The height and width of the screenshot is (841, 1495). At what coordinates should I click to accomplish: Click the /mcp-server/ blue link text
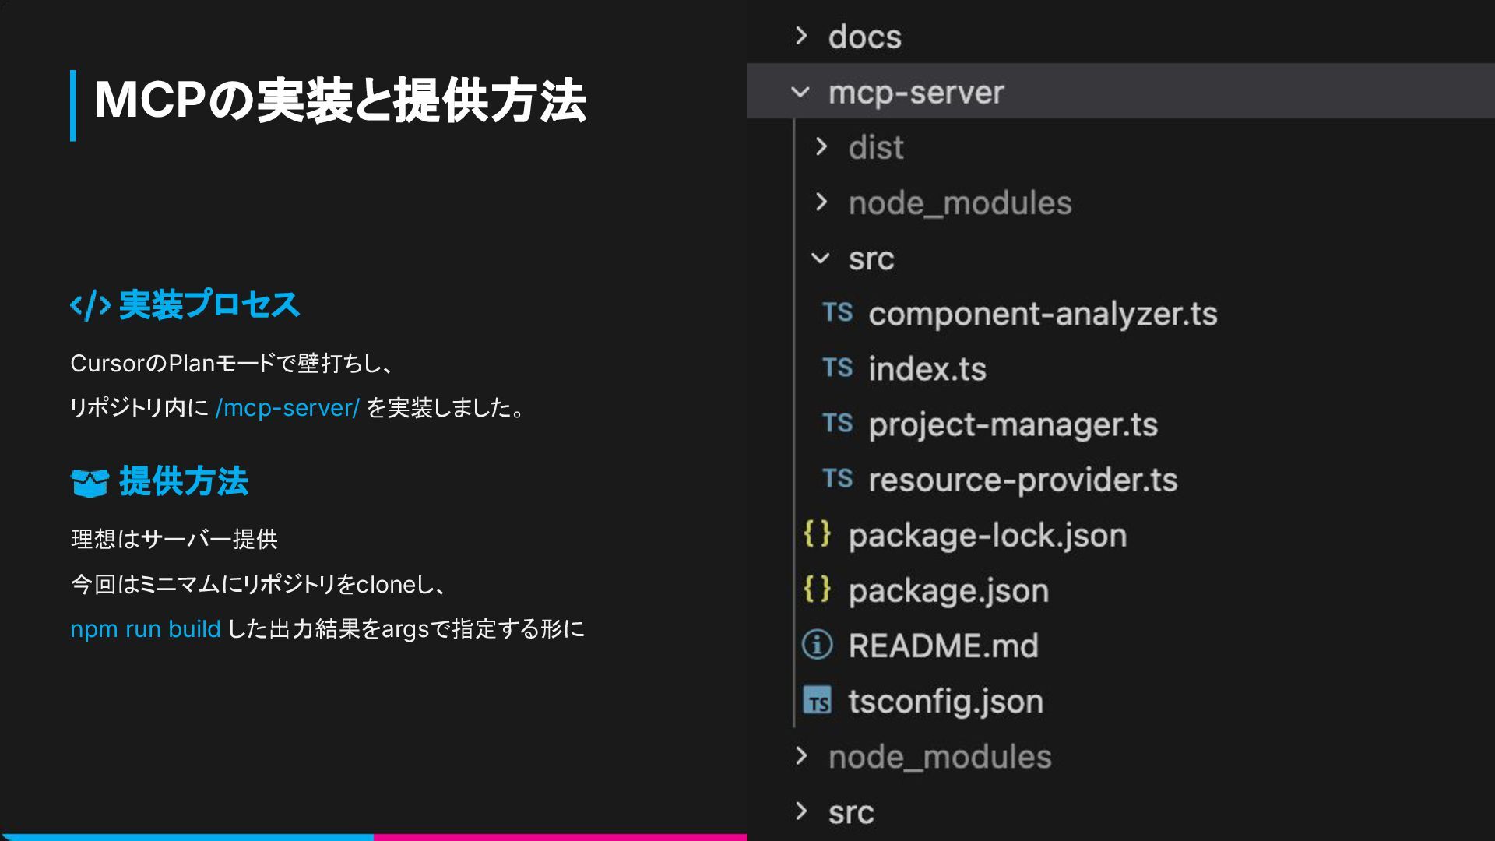[287, 408]
